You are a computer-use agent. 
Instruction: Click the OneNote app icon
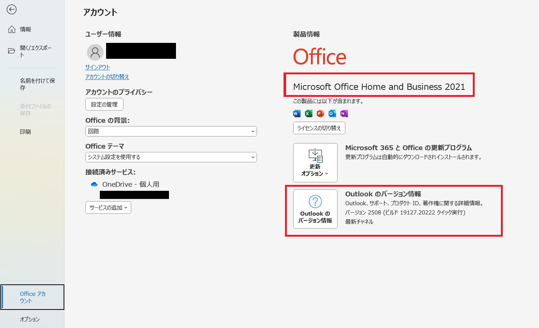tap(344, 114)
